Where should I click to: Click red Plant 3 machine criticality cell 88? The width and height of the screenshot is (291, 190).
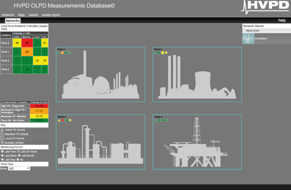[27, 43]
